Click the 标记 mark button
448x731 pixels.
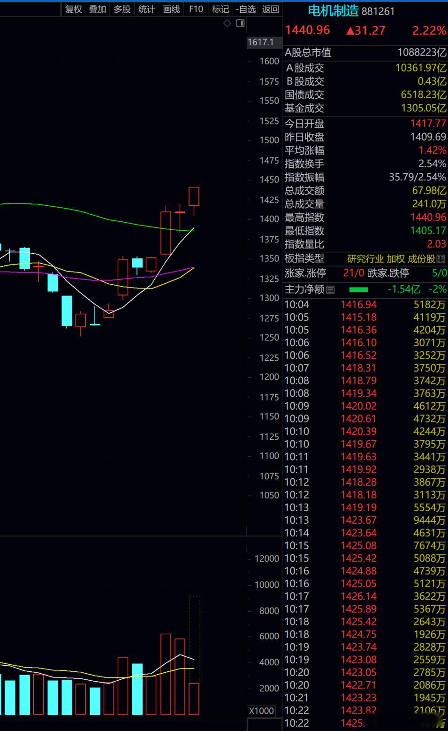pos(220,9)
